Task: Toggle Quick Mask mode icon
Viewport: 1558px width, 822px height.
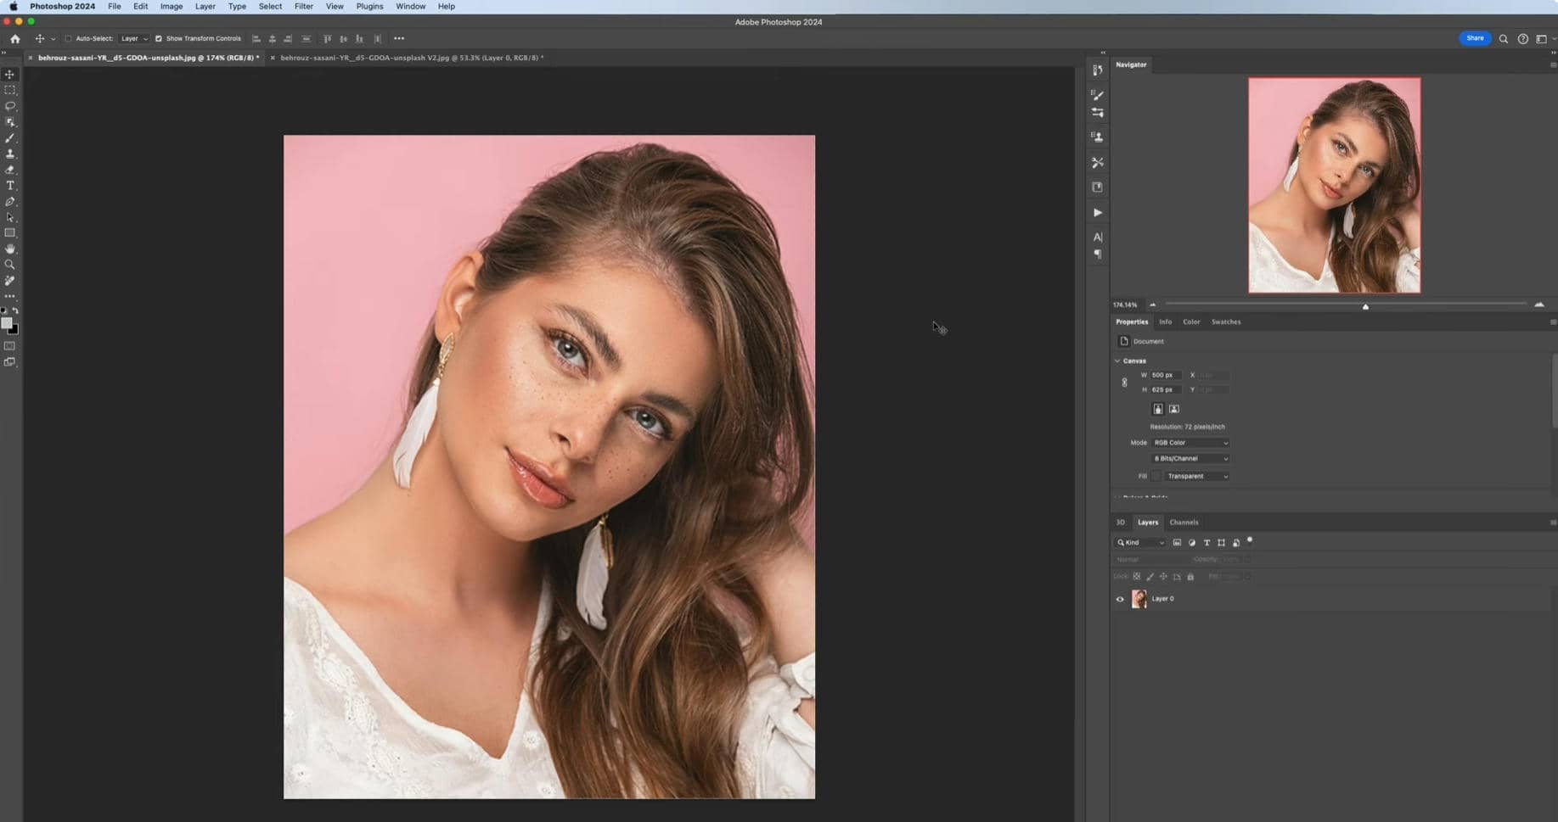Action: click(10, 346)
